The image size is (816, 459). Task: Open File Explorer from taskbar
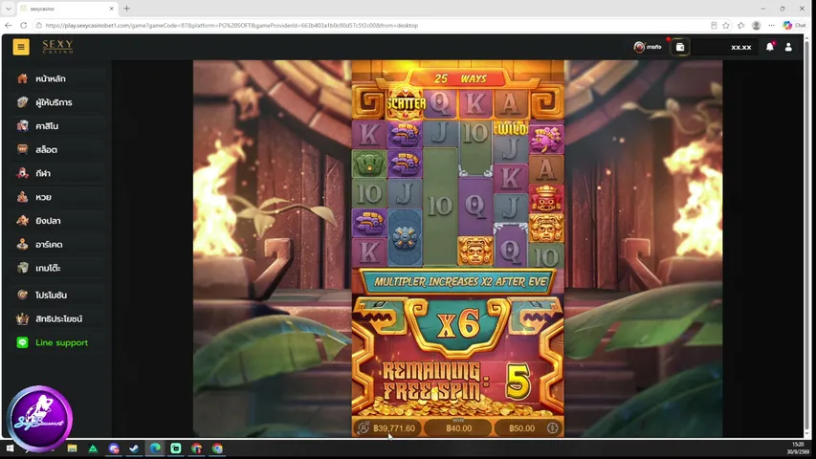pos(72,448)
